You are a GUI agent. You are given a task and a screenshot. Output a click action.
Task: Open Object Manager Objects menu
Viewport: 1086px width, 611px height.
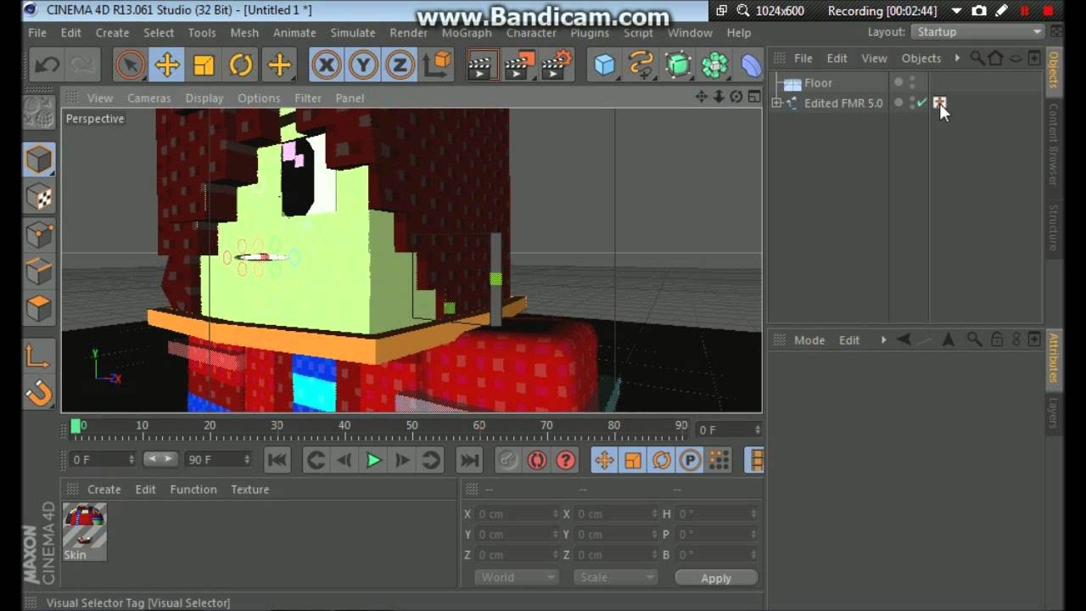[921, 58]
